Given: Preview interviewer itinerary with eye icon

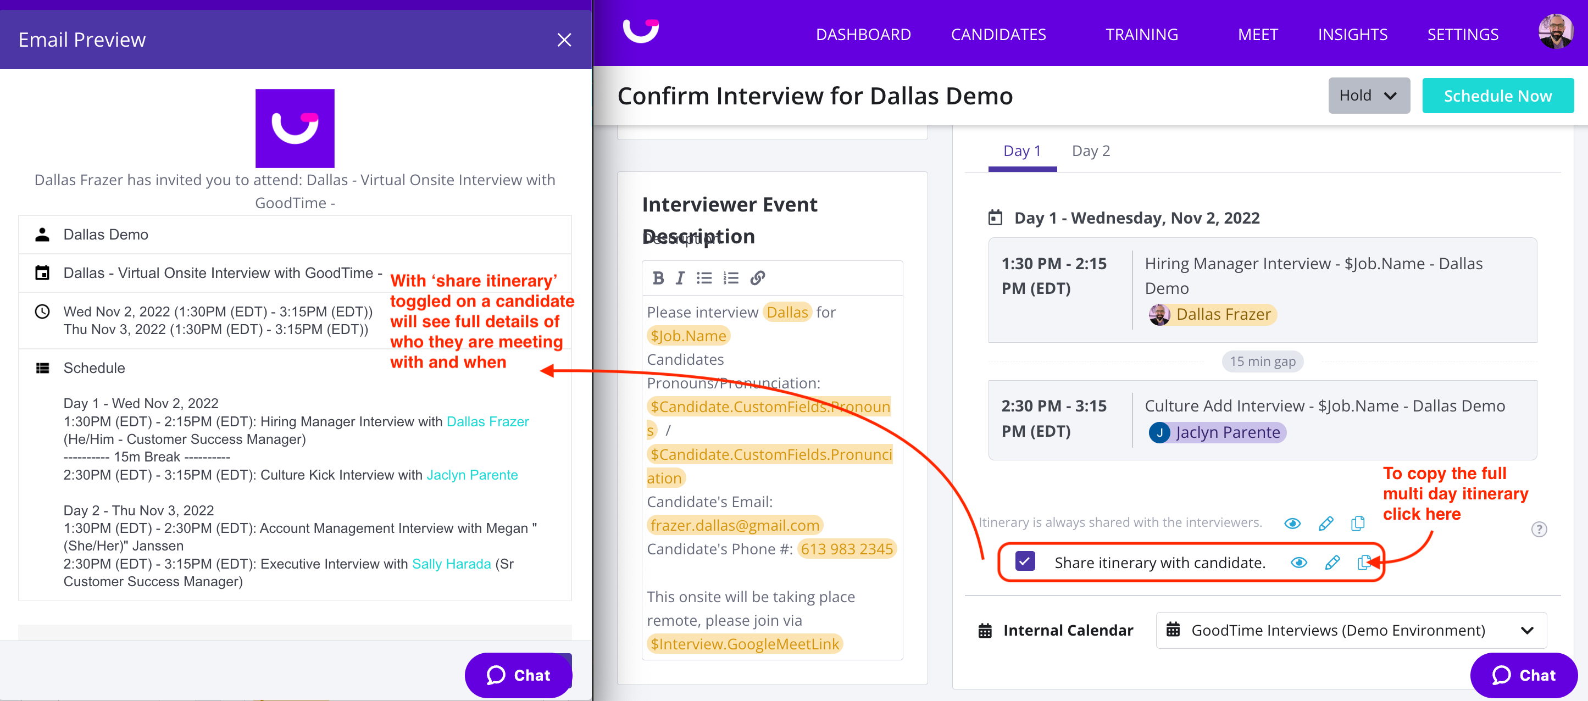Looking at the screenshot, I should coord(1292,524).
